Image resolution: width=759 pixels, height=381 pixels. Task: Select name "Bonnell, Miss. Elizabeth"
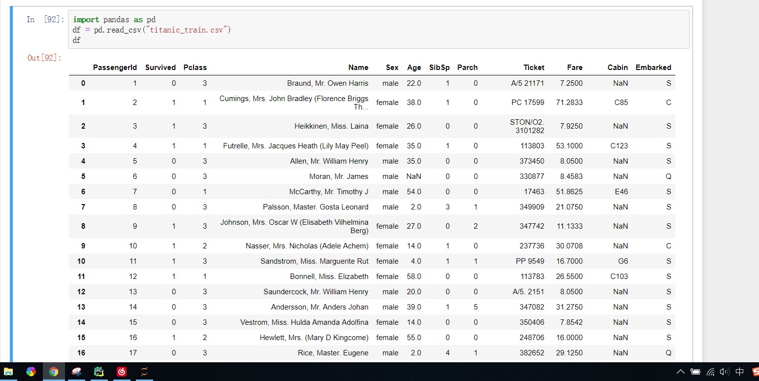tap(329, 277)
